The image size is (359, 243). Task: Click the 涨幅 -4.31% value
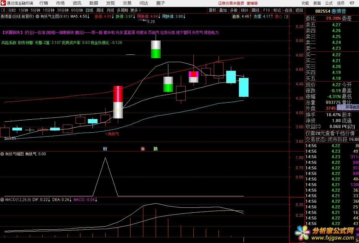click(x=333, y=96)
